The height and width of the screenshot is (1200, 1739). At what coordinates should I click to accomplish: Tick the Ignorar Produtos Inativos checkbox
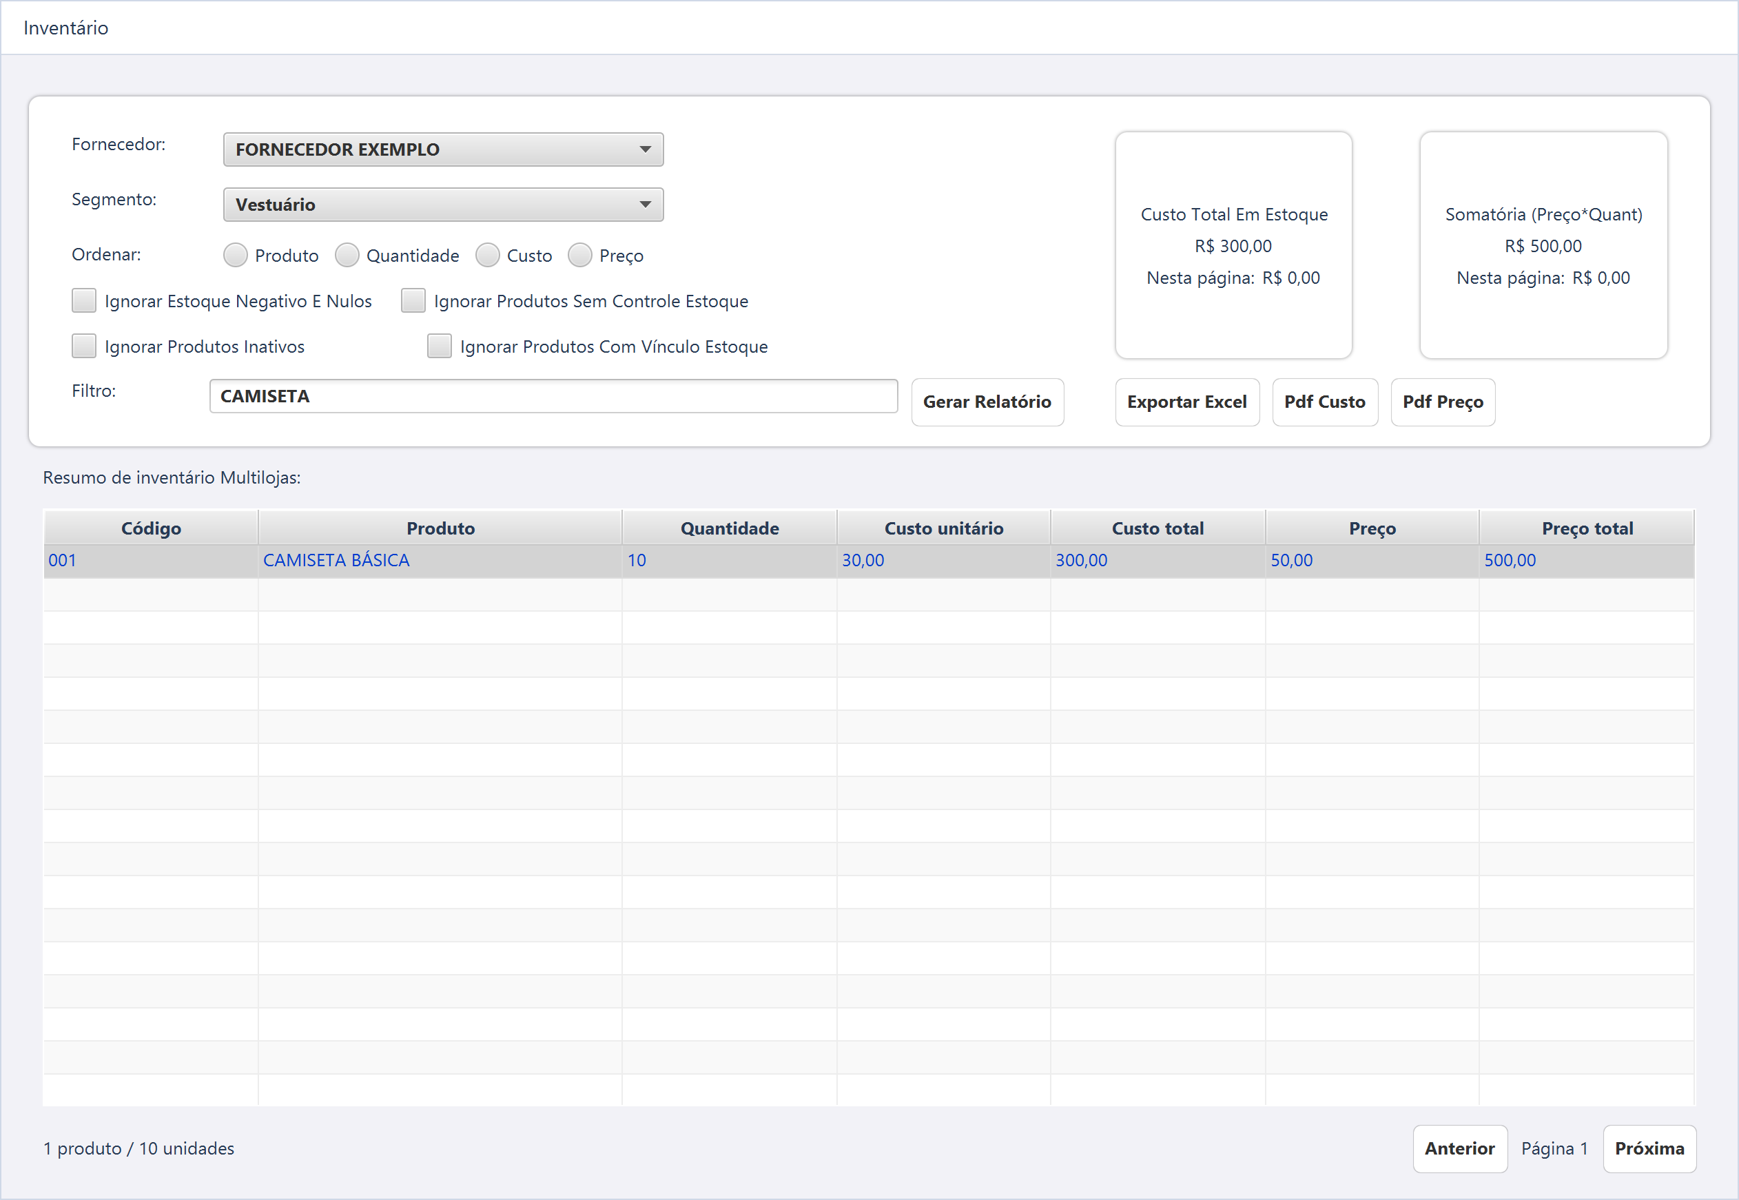(x=83, y=346)
